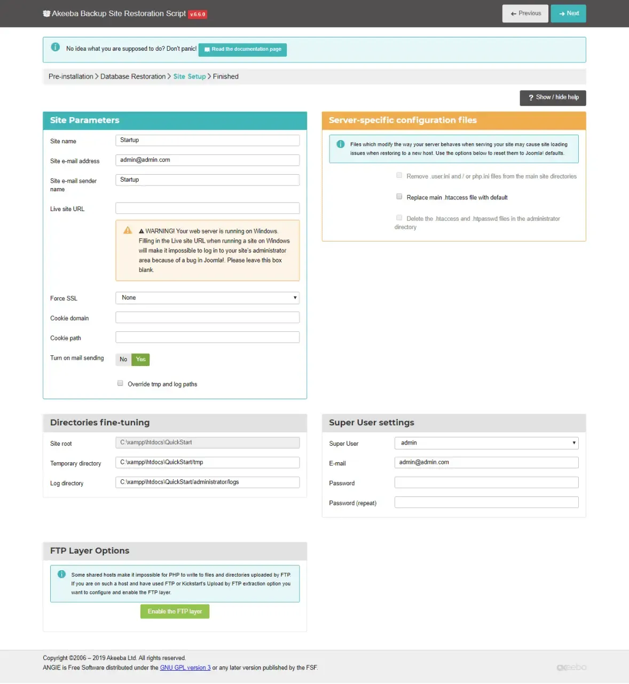The height and width of the screenshot is (684, 629).
Task: Check Replace main .htaccess file with default
Action: 399,197
